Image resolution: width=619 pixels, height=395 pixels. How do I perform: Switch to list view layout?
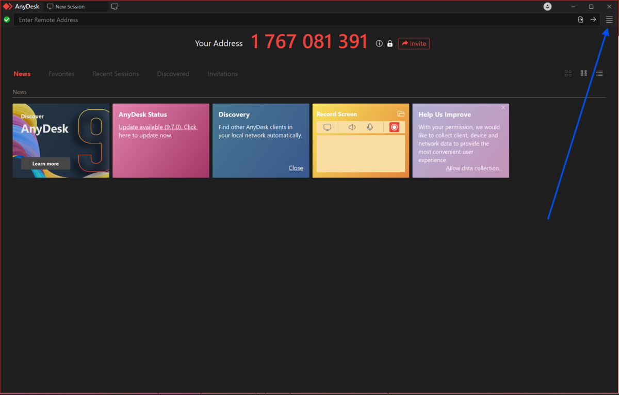[x=599, y=74]
